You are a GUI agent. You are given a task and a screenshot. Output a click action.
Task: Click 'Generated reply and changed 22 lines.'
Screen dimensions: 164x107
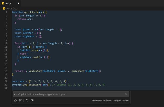(111, 100)
